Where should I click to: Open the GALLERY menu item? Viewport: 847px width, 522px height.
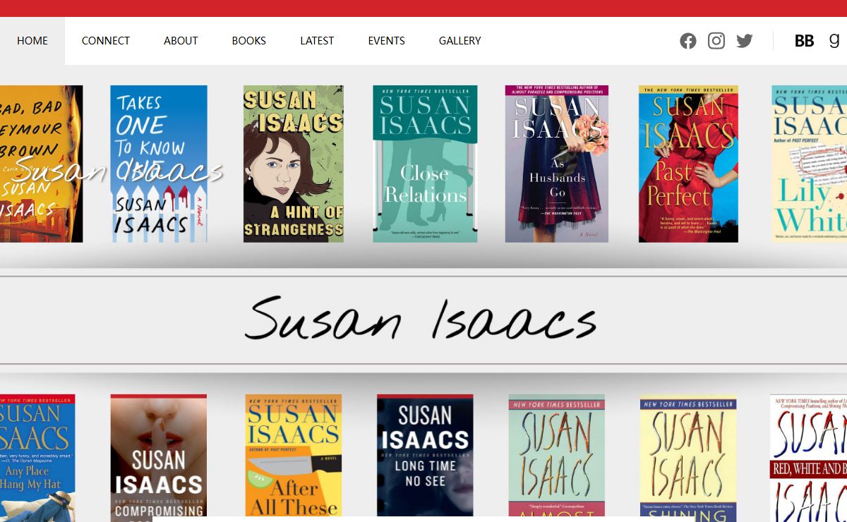coord(459,41)
